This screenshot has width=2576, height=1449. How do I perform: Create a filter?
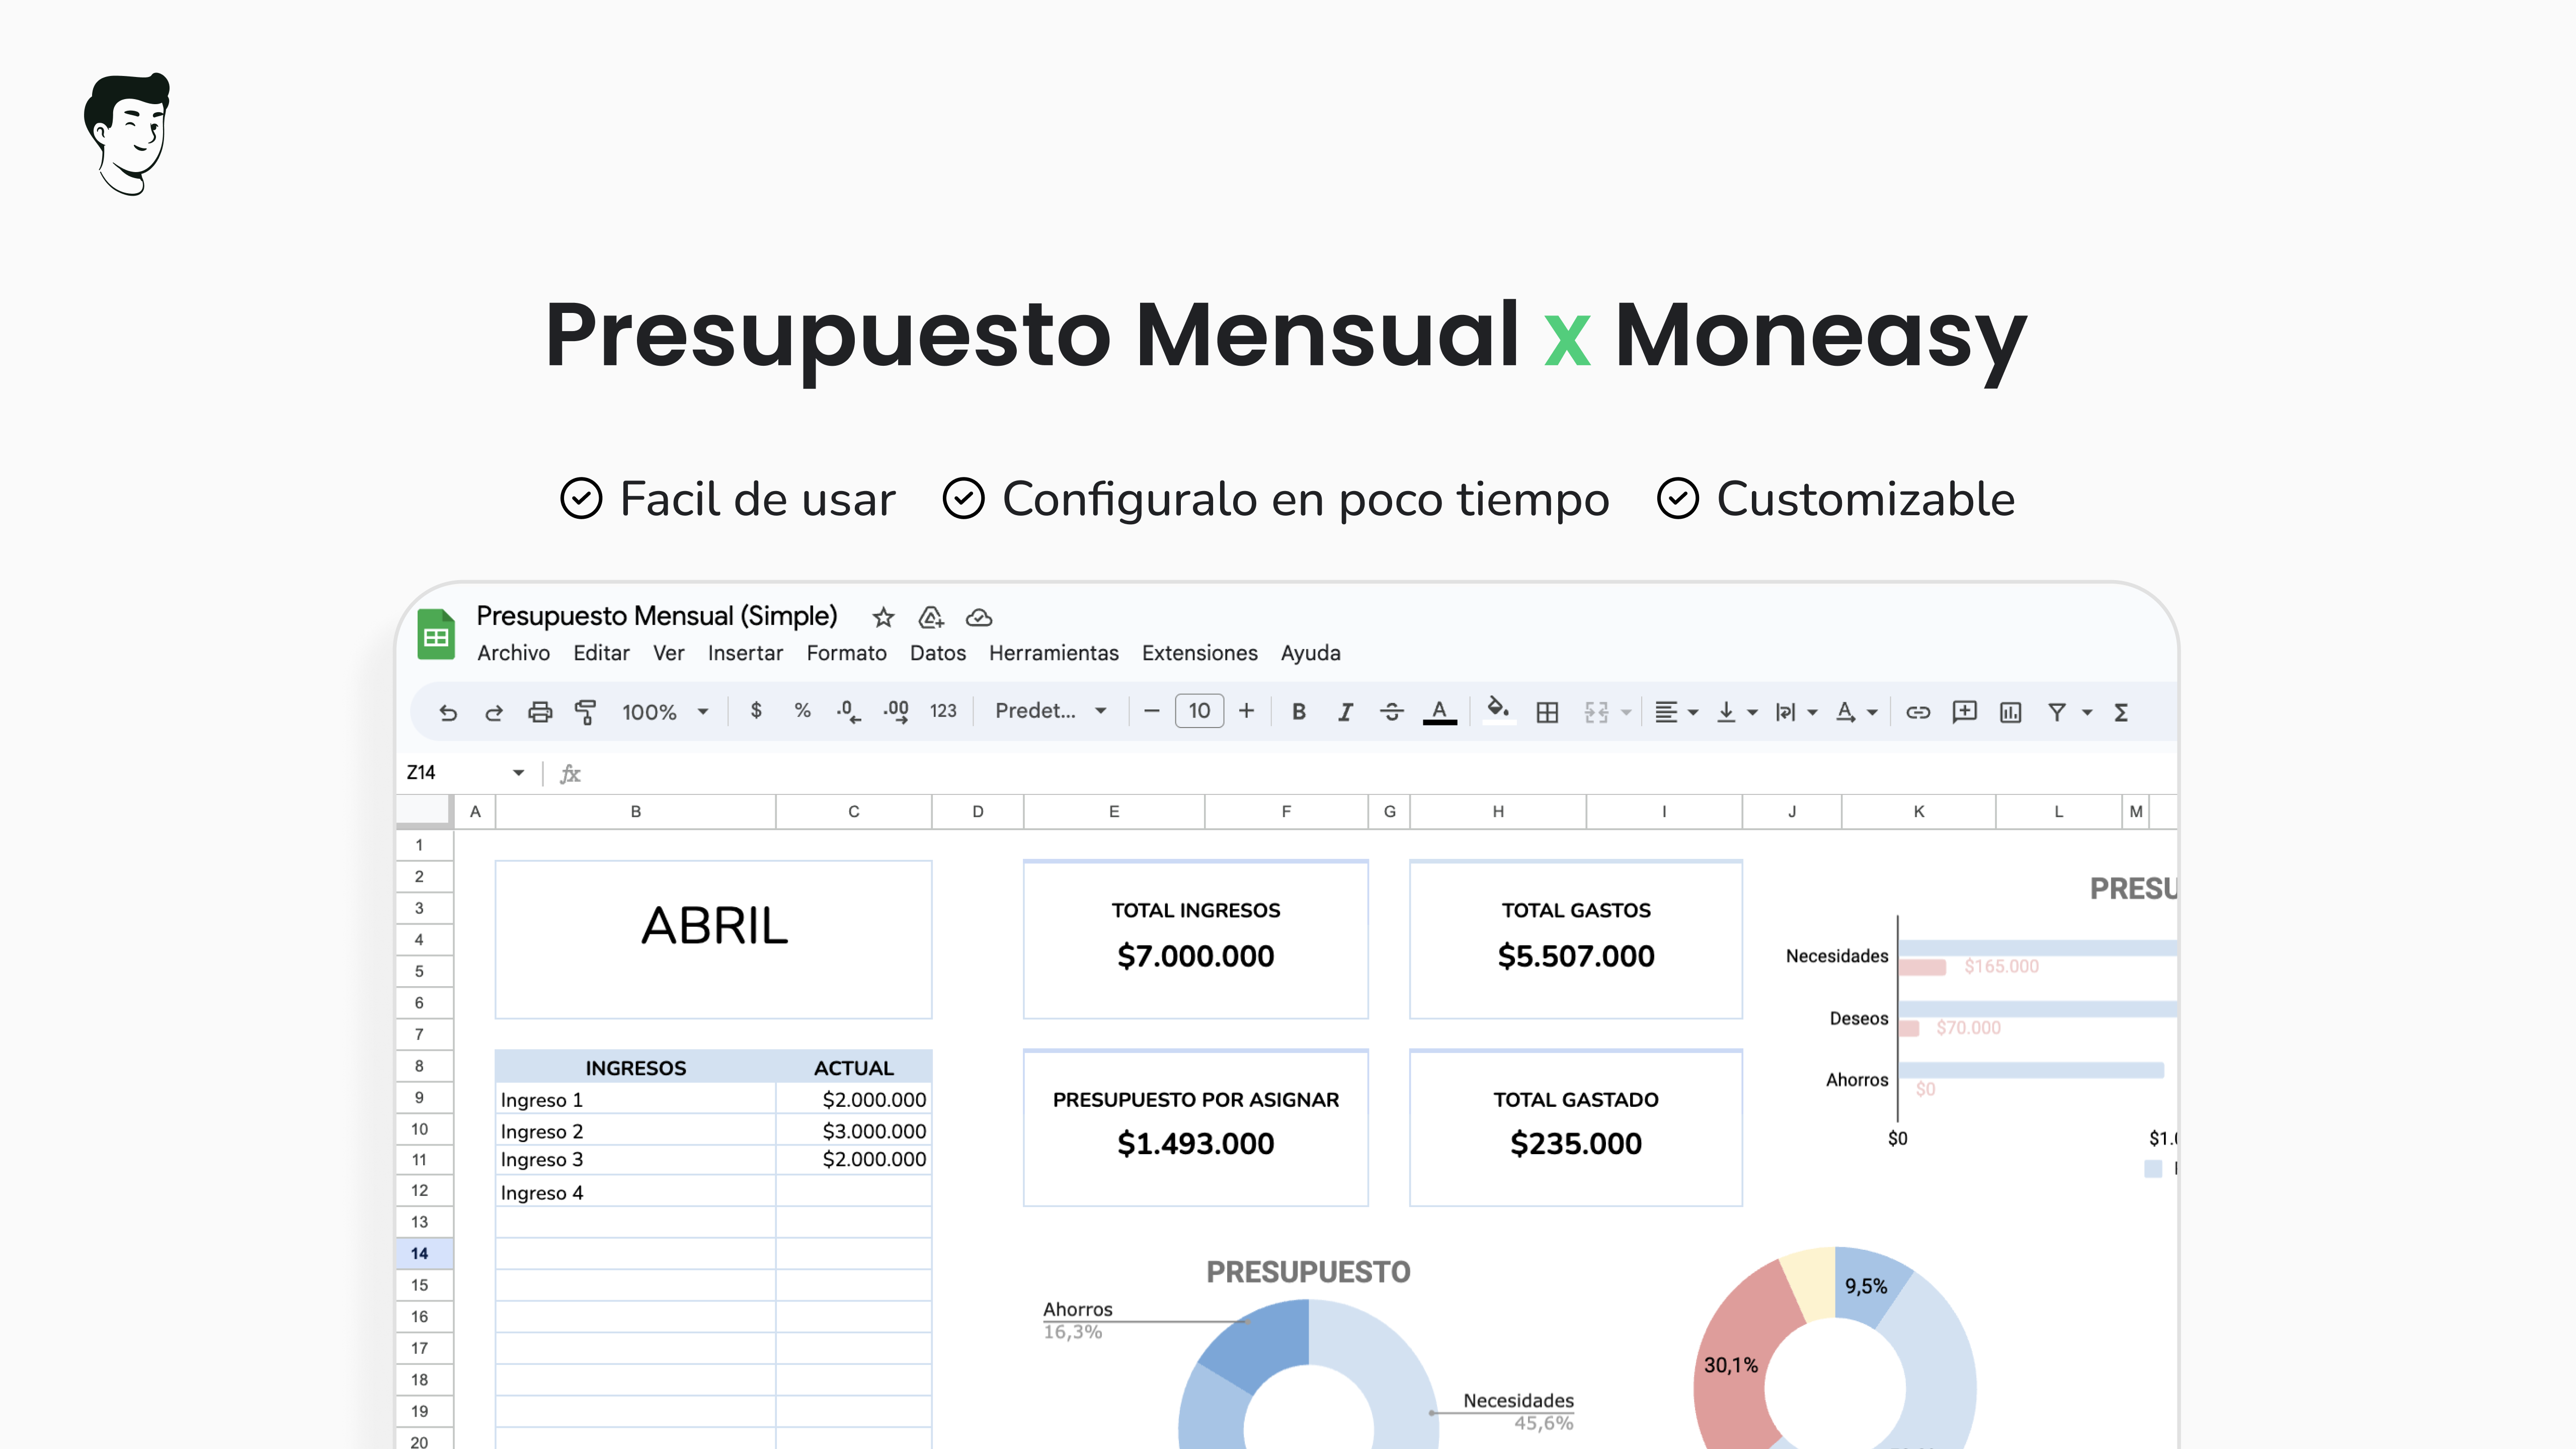(x=2057, y=711)
